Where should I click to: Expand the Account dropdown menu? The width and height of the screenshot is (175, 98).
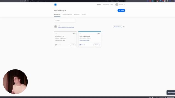[x=122, y=5]
